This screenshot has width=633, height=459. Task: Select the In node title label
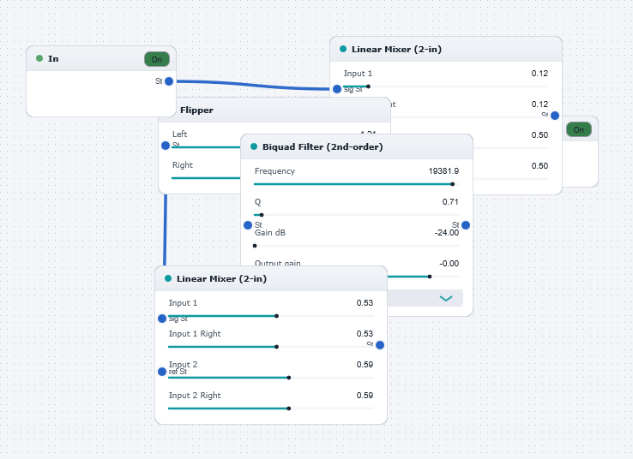[53, 59]
